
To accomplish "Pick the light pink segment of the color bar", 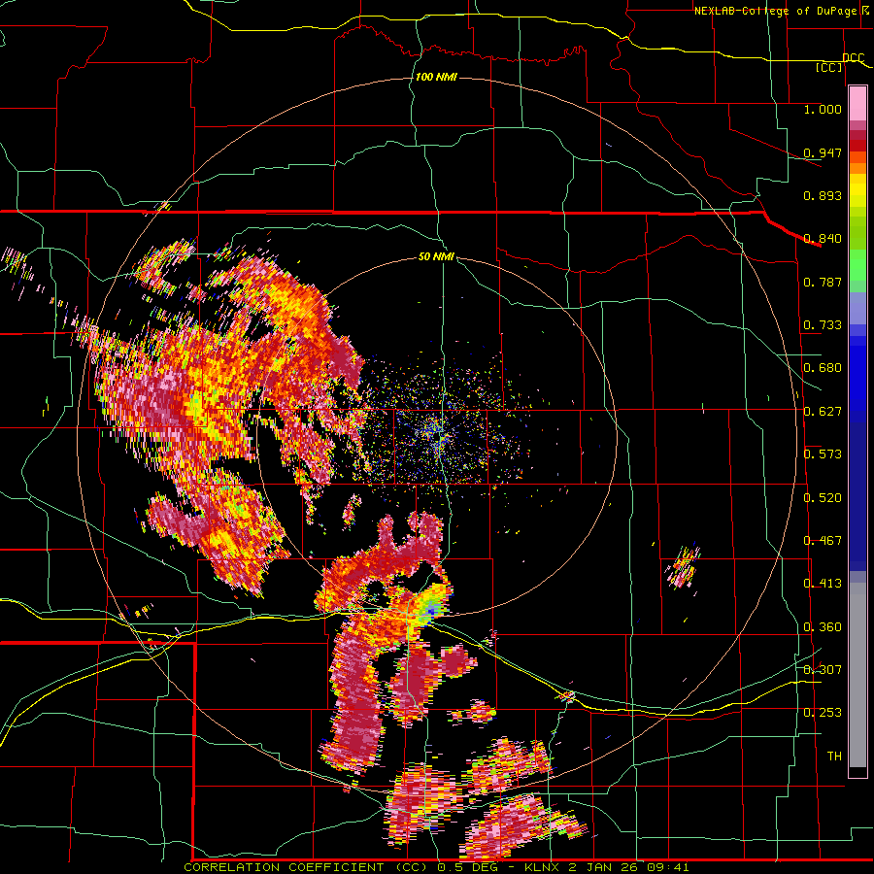I will (x=857, y=104).
